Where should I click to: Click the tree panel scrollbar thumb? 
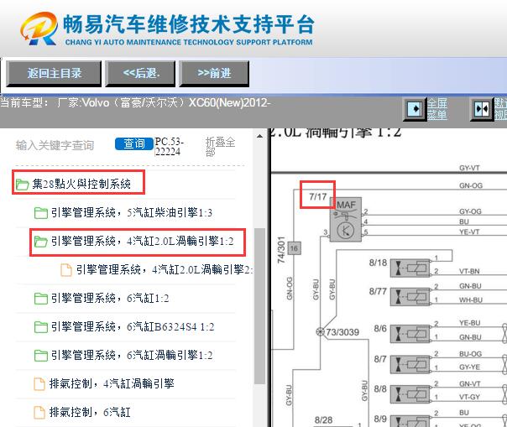(259, 306)
